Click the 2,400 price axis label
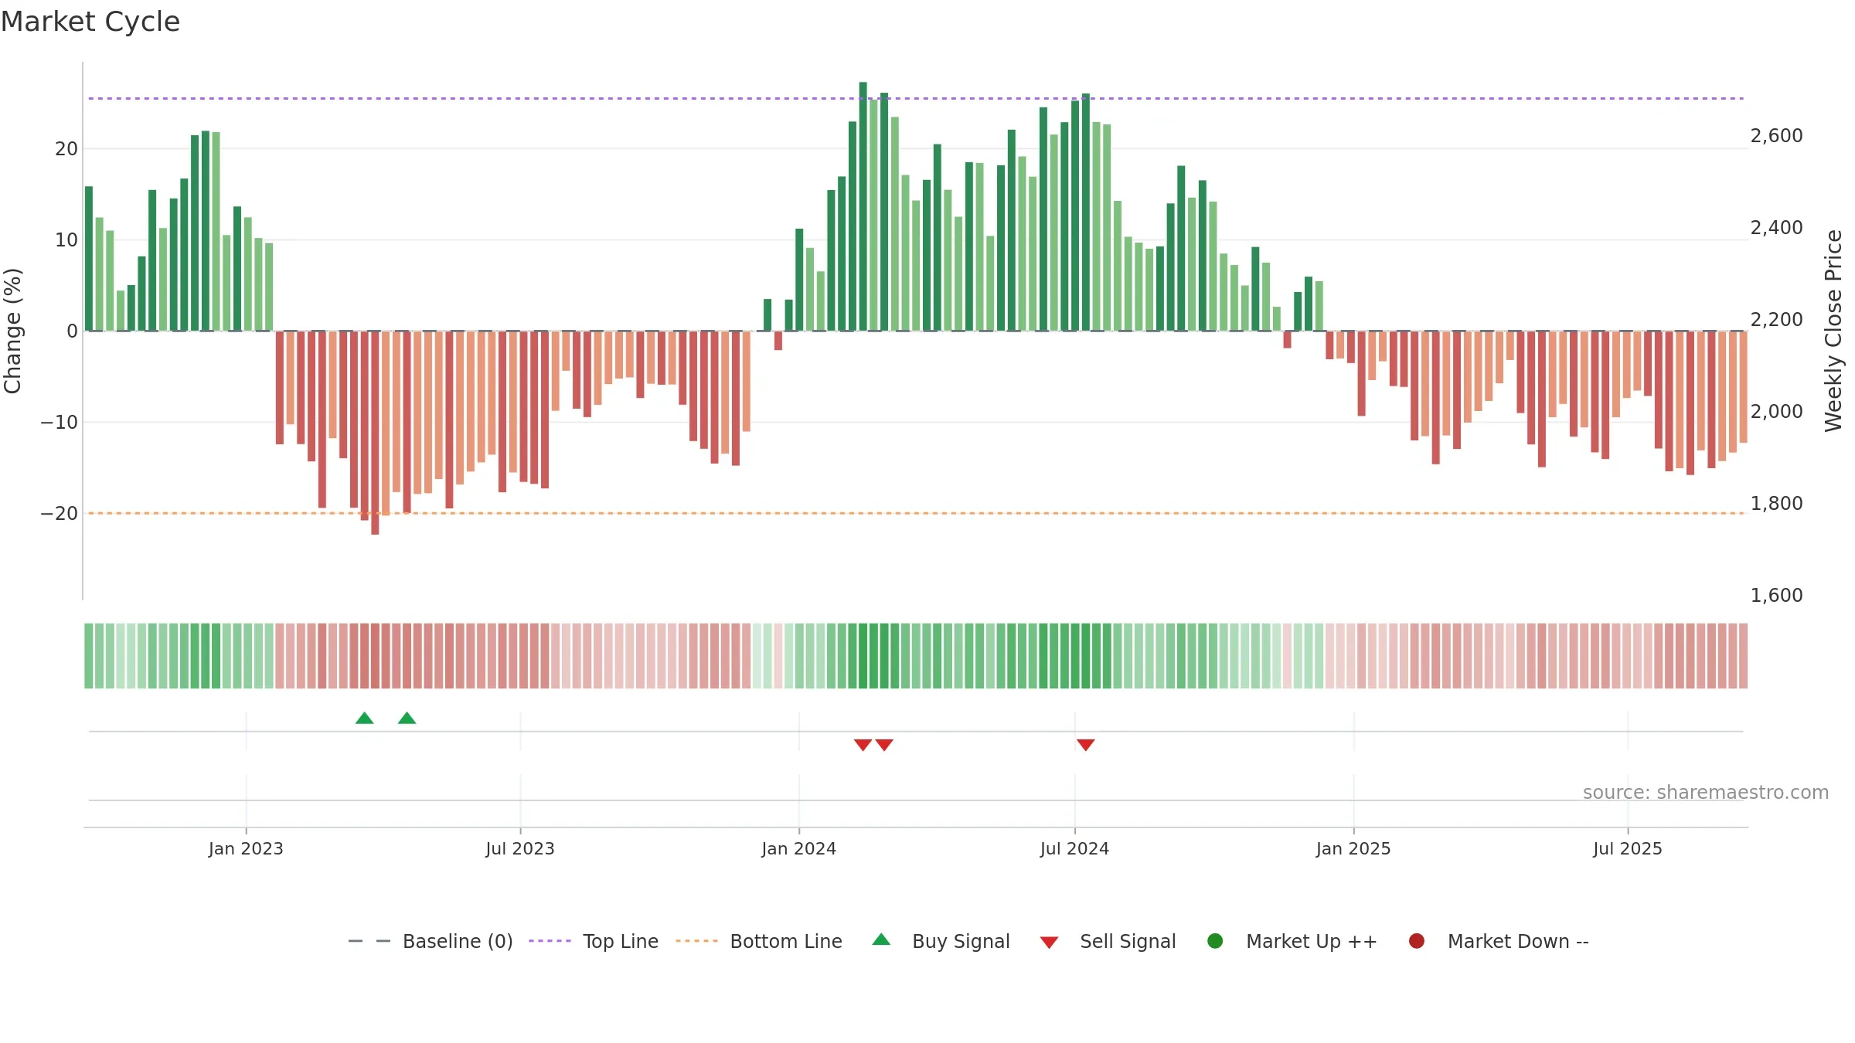Viewport: 1855px width, 1043px height. (1776, 228)
